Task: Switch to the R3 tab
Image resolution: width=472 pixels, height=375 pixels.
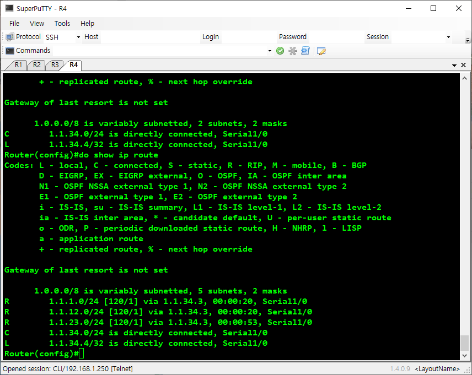Action: click(55, 65)
